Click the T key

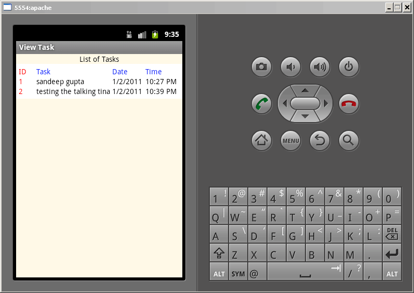pyautogui.click(x=296, y=215)
